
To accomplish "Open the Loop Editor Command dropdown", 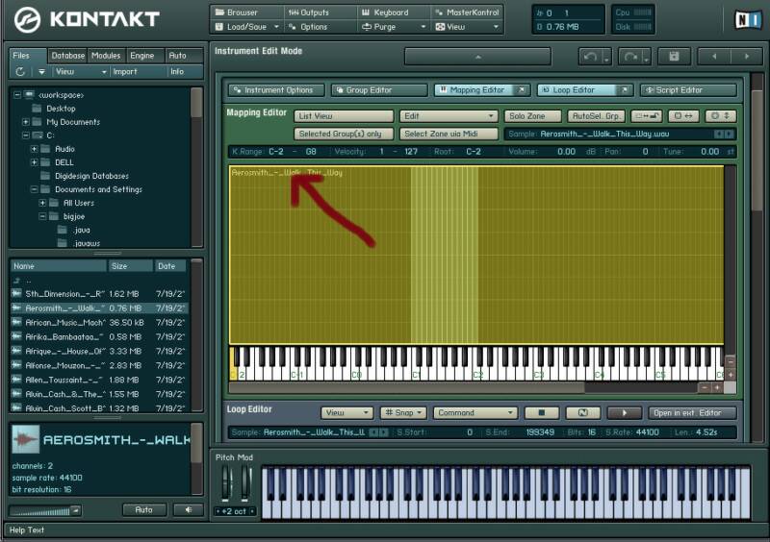I will click(x=475, y=413).
